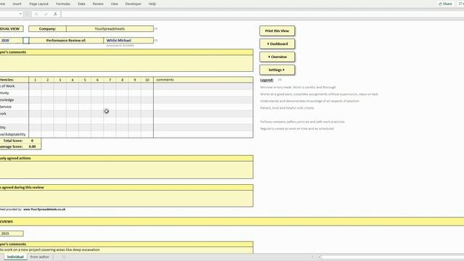The height and width of the screenshot is (261, 464).
Task: Click the help marker beside White Michael
Action: [156, 41]
